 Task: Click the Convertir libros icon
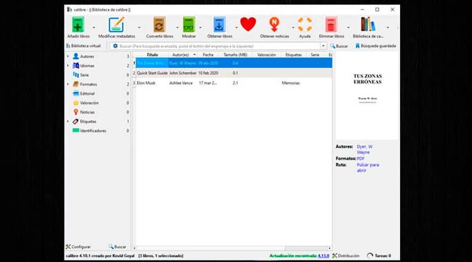pyautogui.click(x=159, y=25)
